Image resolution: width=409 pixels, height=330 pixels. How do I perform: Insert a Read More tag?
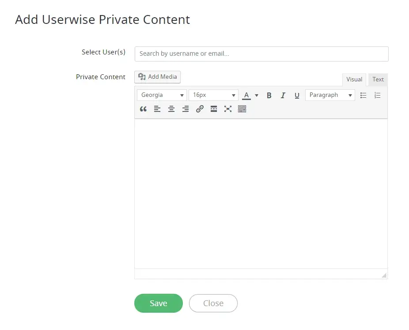click(214, 109)
